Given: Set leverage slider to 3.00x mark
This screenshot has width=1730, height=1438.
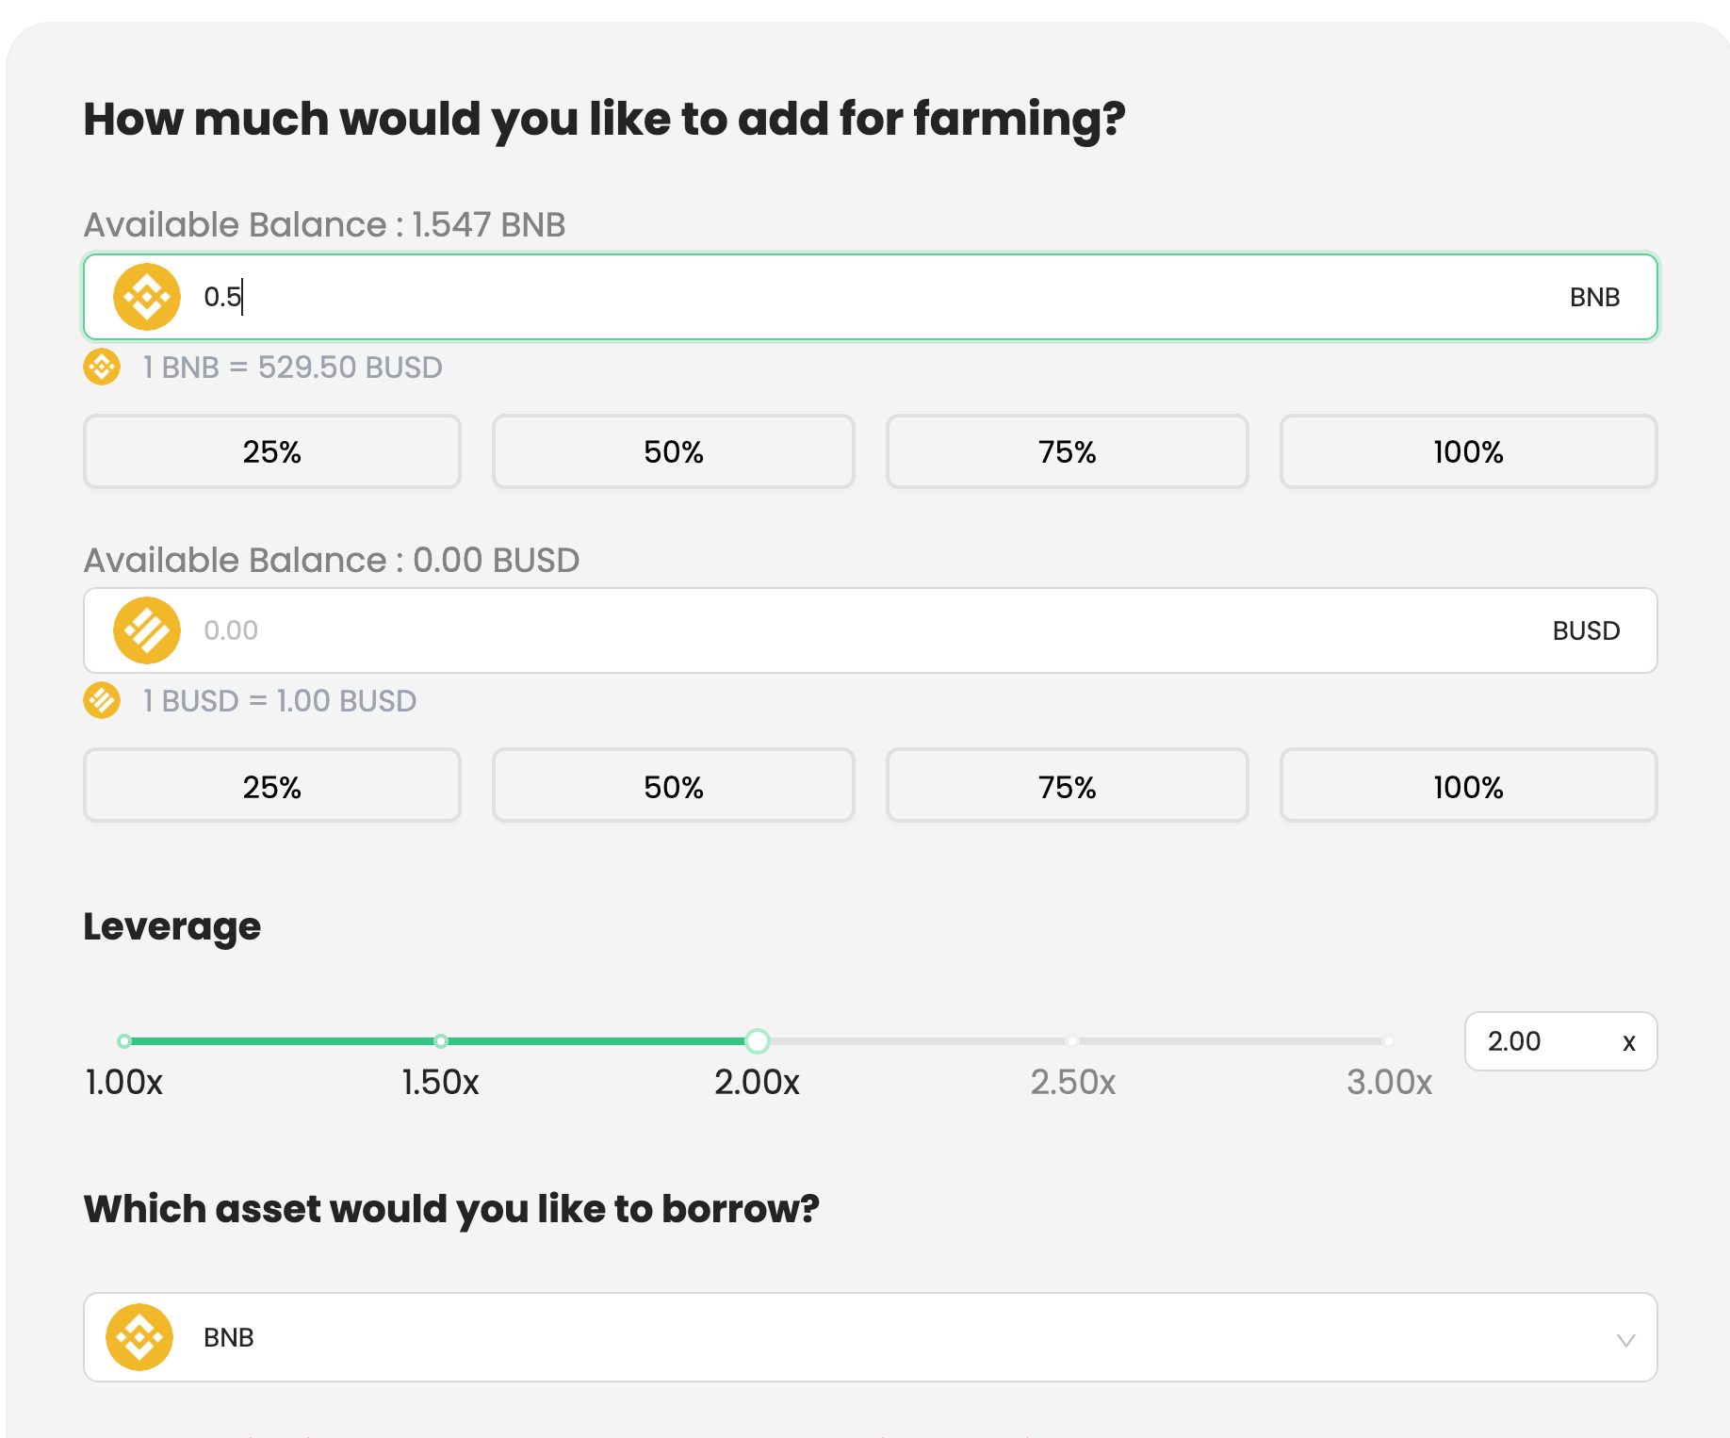Looking at the screenshot, I should 1388,1041.
